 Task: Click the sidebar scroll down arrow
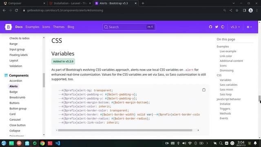(44, 135)
